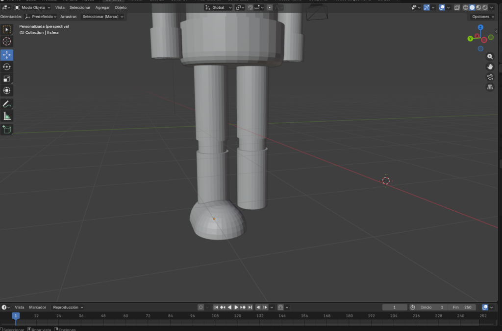Select the Move tool in the toolbar

(x=6, y=55)
